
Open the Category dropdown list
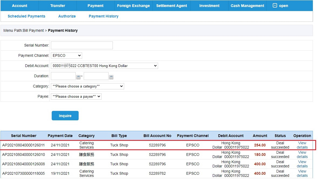point(88,86)
